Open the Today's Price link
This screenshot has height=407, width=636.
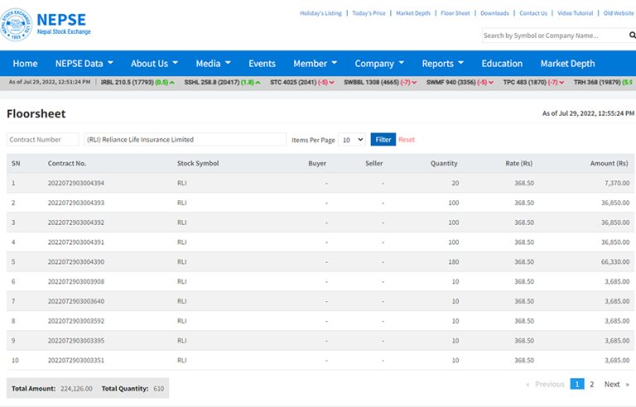(369, 13)
